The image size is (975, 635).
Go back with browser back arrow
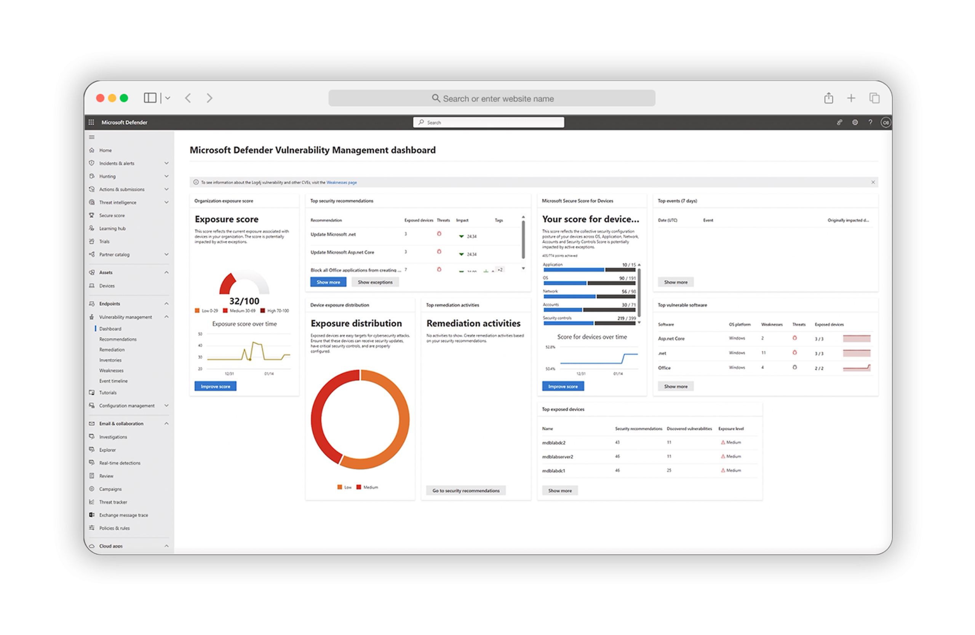188,98
